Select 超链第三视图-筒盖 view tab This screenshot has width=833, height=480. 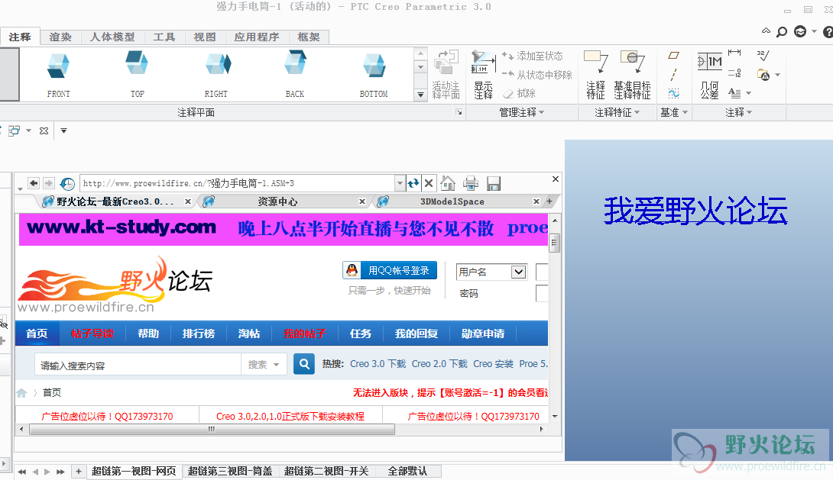coord(230,471)
